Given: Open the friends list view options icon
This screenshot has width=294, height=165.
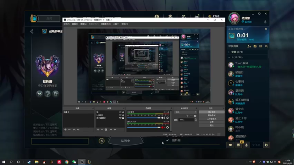Looking at the screenshot, I should [261, 46].
